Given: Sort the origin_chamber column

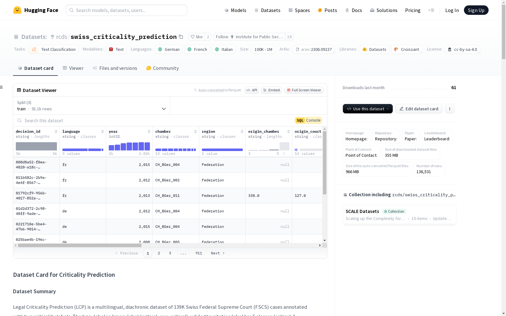Looking at the screenshot, I should pyautogui.click(x=288, y=131).
